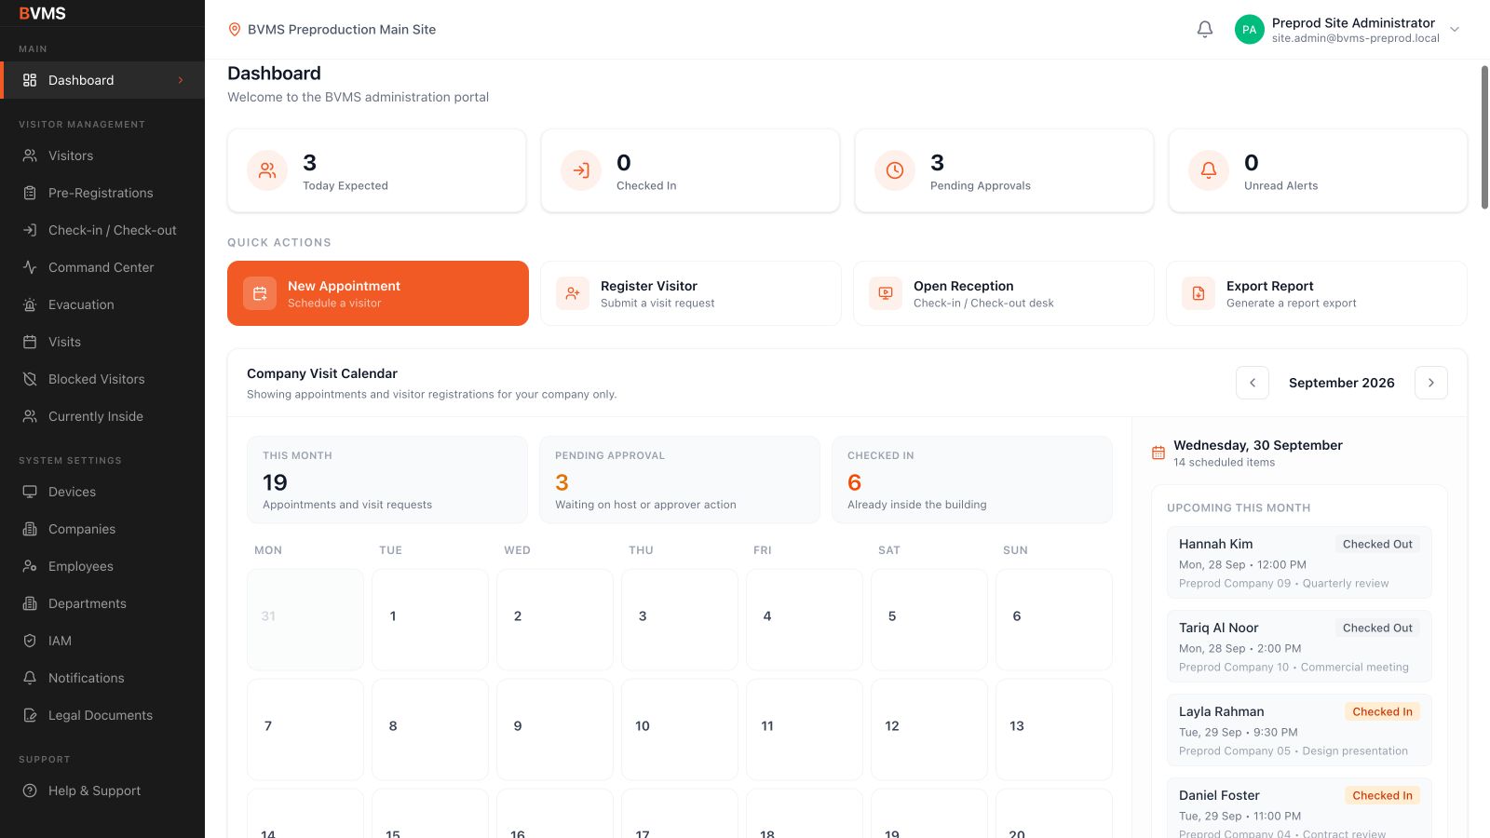The image size is (1490, 838).
Task: Click the site location pin icon
Action: coord(235,30)
